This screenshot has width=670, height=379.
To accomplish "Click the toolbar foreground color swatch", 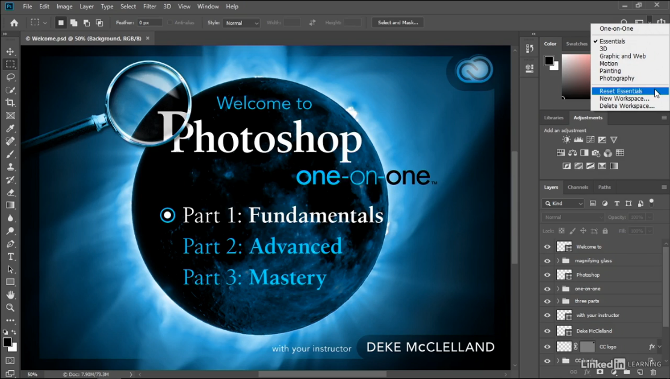I will click(7, 342).
